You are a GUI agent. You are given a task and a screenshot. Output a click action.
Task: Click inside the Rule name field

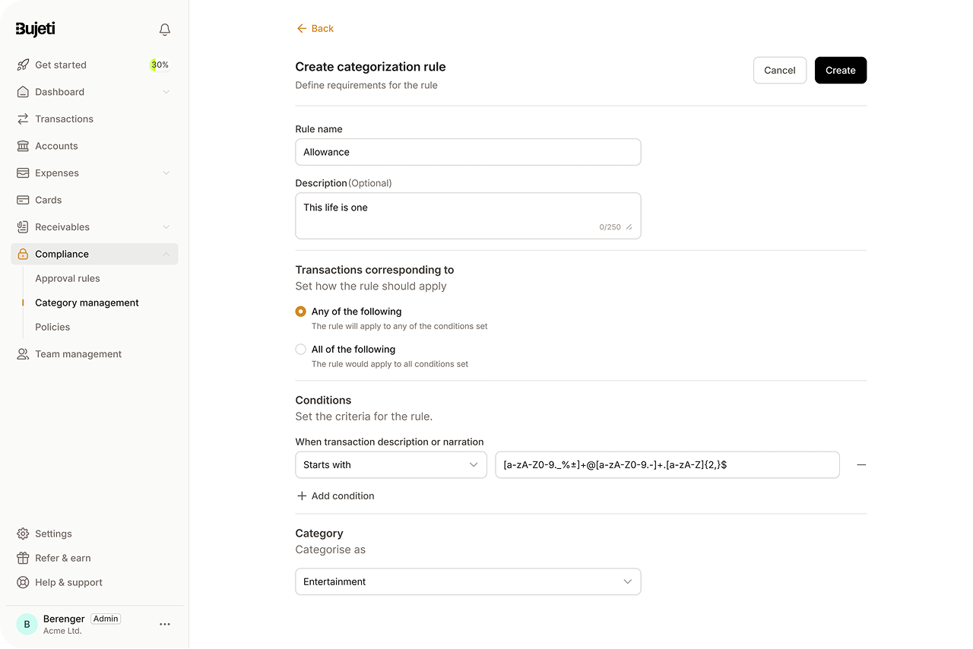coord(467,152)
